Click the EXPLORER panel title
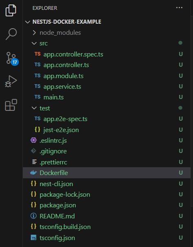This screenshot has width=193, height=247. coord(45,8)
